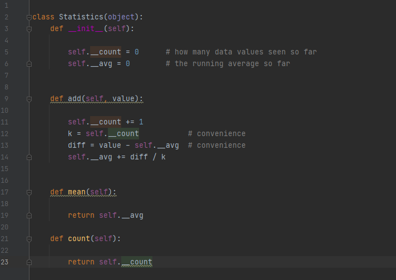396x280 pixels.
Task: Click the __init__ method name
Action: tap(86, 28)
